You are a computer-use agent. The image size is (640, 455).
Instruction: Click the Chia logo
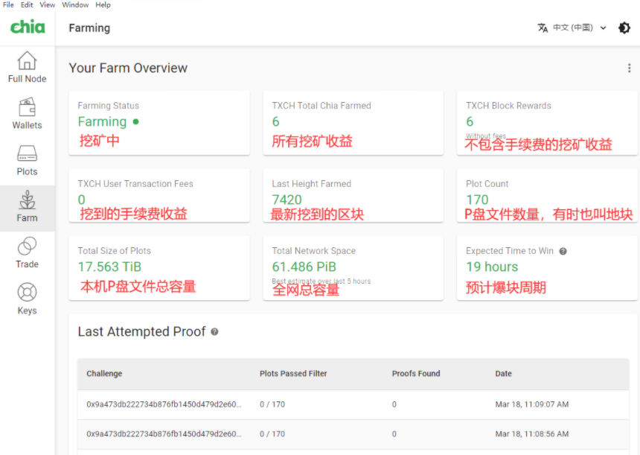tap(28, 28)
